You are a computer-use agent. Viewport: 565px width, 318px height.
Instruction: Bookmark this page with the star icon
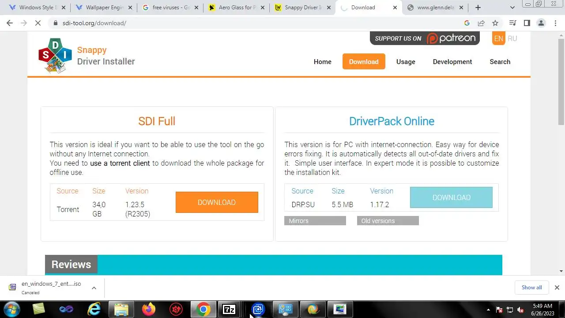[495, 23]
